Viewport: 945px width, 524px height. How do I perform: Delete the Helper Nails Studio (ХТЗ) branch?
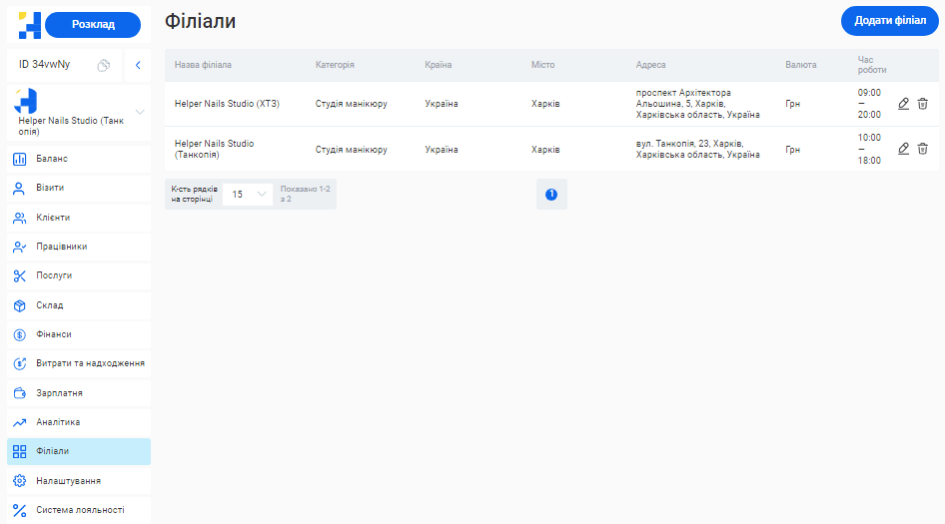923,104
